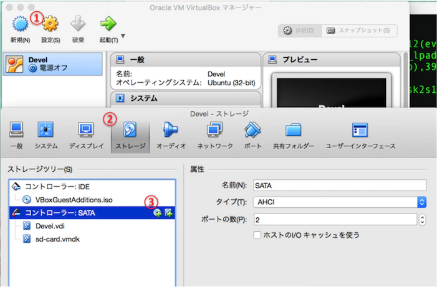
Task: Click the VirtualBox manager window scrollbar
Action: tap(406, 79)
